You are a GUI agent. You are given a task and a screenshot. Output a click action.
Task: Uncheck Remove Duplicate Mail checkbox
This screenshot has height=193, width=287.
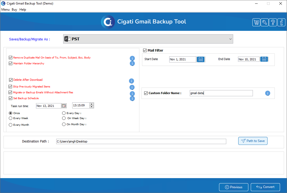click(11, 57)
